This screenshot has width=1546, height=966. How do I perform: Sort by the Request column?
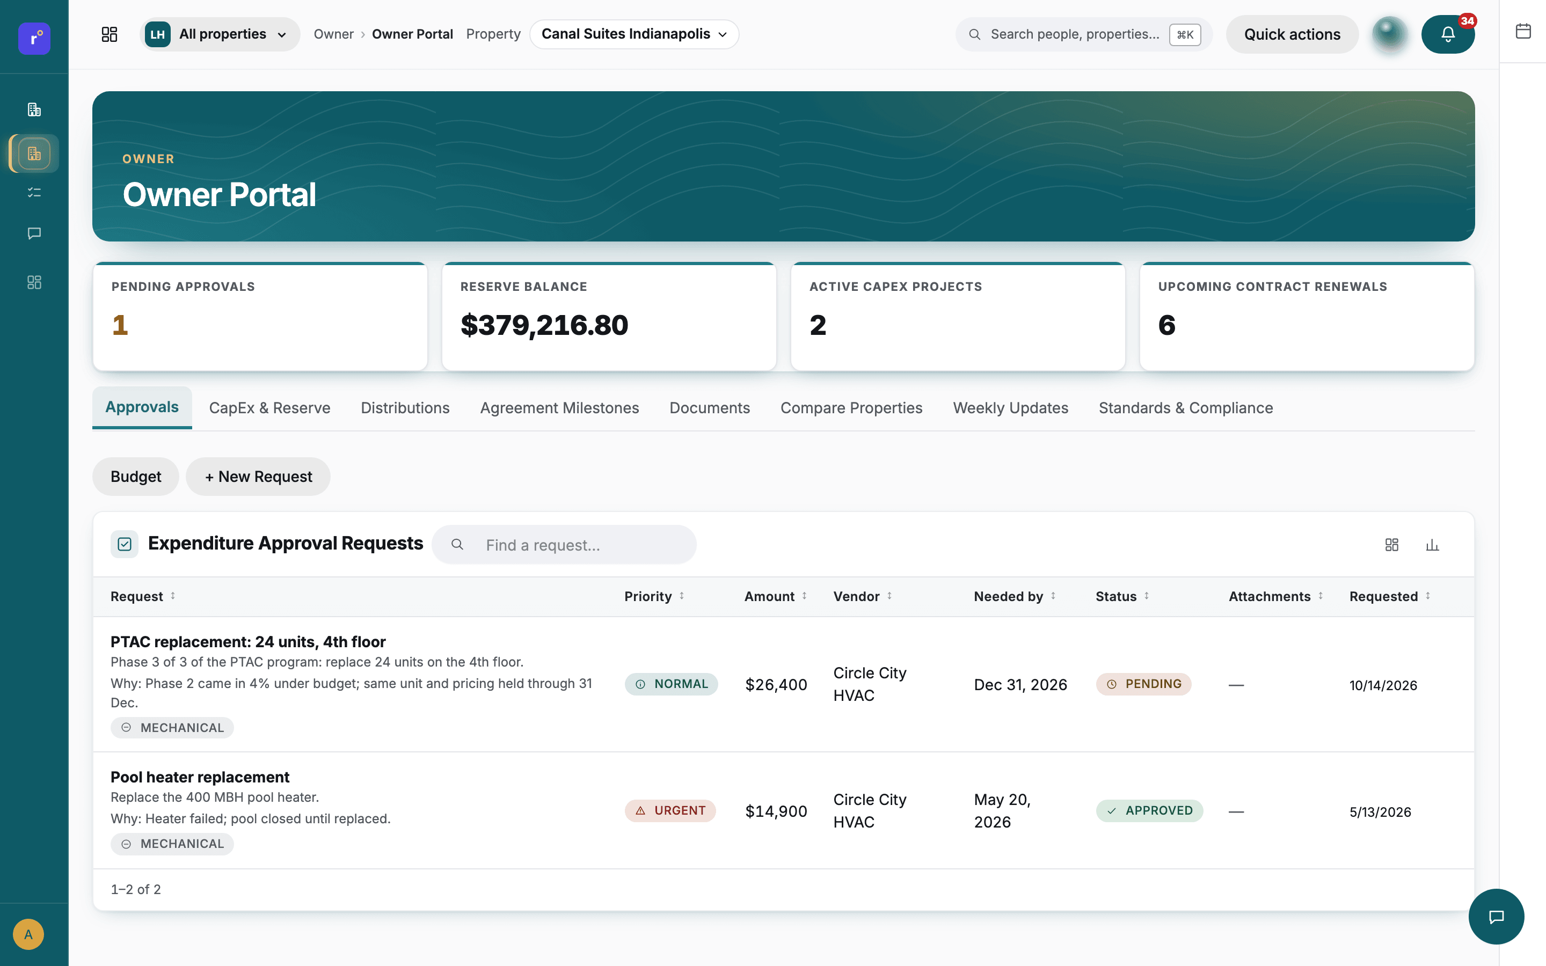[x=143, y=596]
